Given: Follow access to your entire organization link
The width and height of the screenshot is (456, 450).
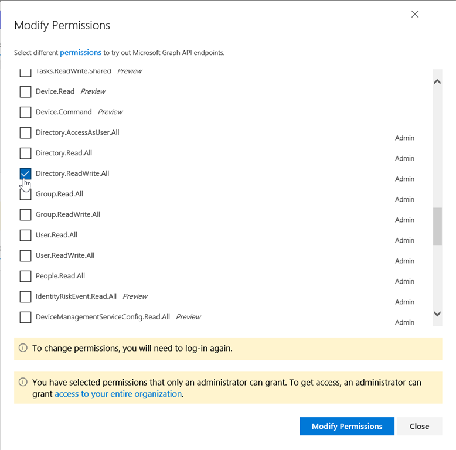Looking at the screenshot, I should pos(118,394).
